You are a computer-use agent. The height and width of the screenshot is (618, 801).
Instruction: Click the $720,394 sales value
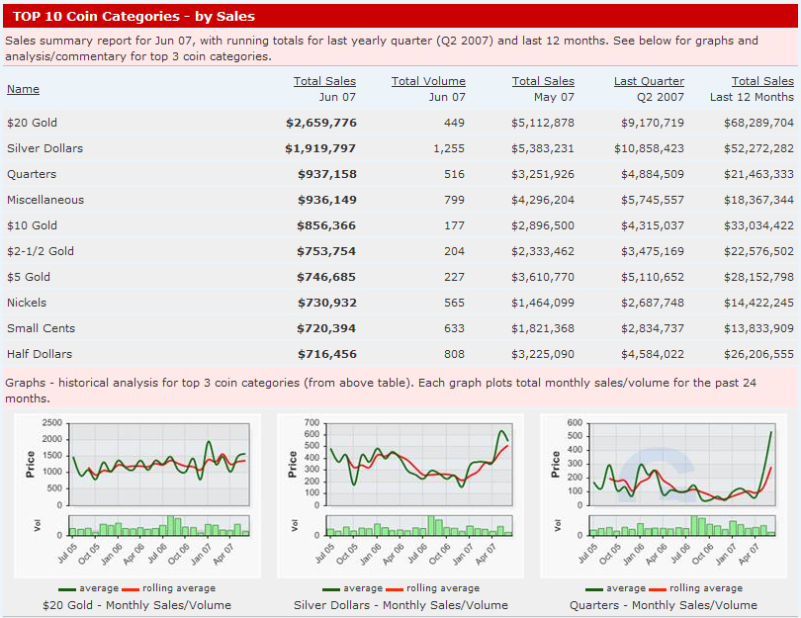point(326,328)
